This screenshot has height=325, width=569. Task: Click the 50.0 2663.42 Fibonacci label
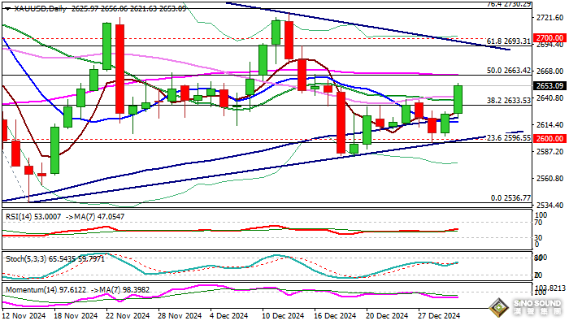(x=509, y=71)
